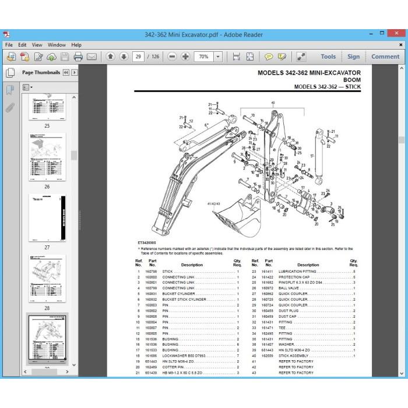Click the fit width scrolling icon
This screenshot has height=408, width=408.
coord(236,57)
